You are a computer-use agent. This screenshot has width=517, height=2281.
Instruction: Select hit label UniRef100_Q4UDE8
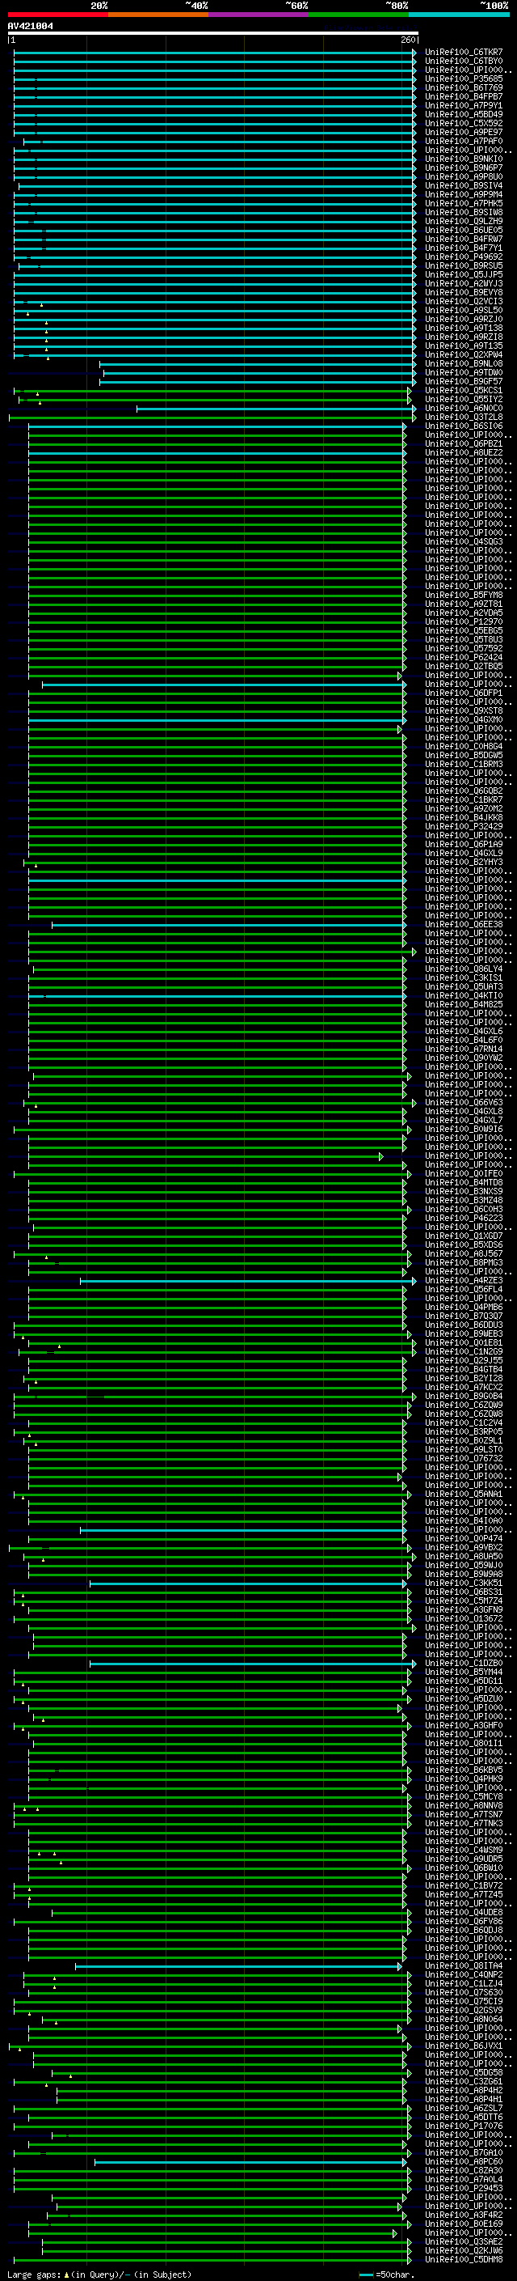(x=464, y=1912)
